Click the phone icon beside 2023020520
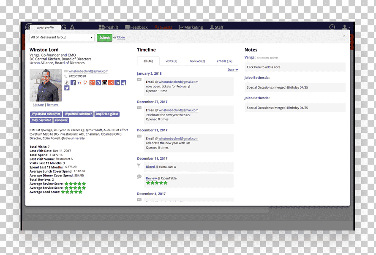 (66, 76)
